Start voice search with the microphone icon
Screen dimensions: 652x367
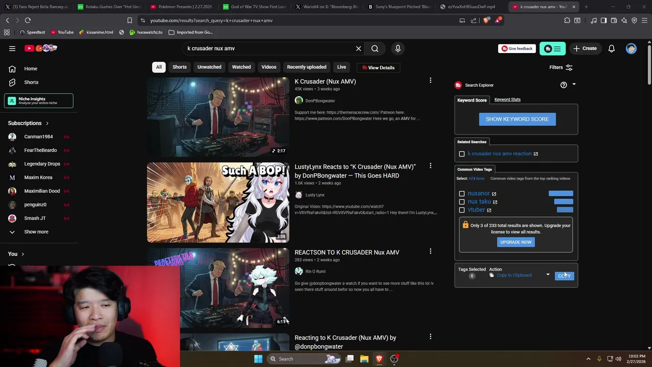pyautogui.click(x=398, y=48)
